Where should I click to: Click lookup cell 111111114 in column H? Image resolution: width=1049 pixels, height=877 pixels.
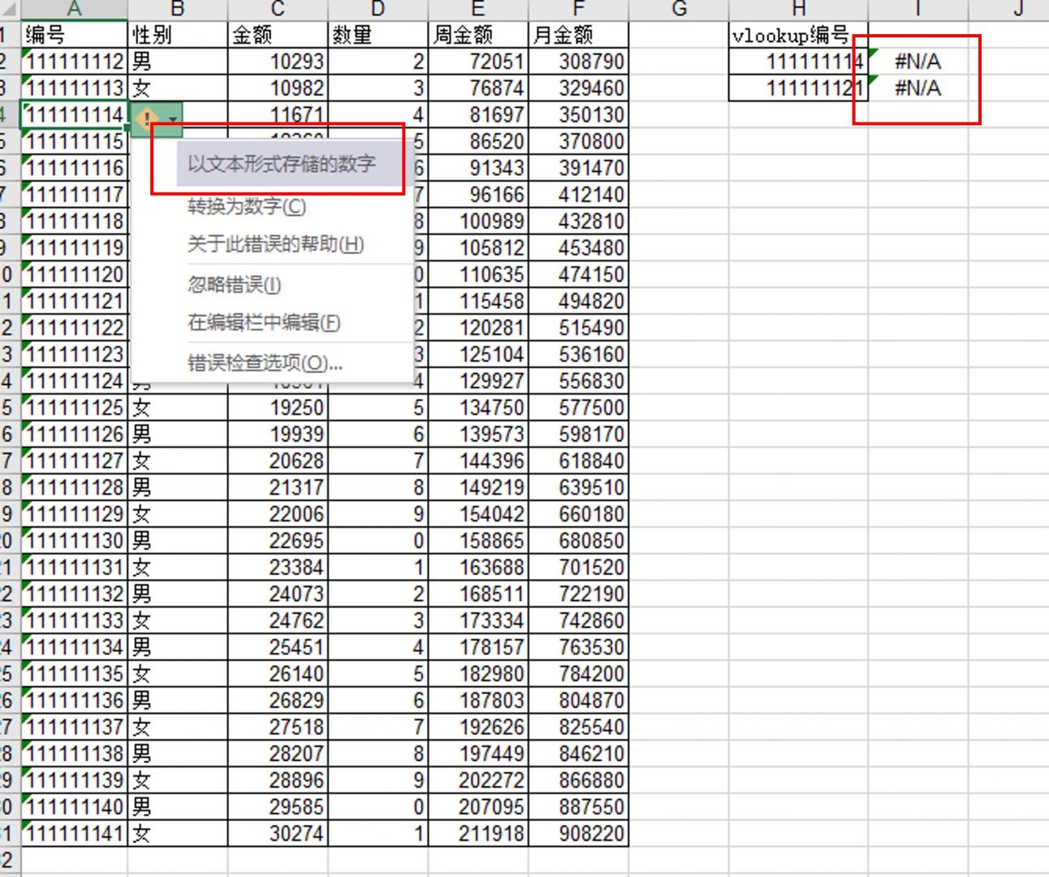(x=798, y=62)
